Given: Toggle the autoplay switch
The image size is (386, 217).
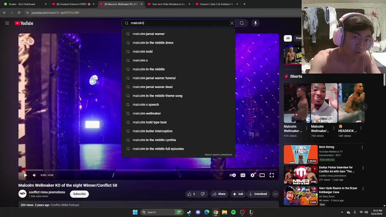Looking at the screenshot, I should [233, 175].
